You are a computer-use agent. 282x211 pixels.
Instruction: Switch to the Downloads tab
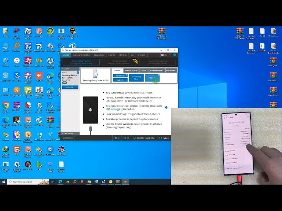click(x=99, y=55)
